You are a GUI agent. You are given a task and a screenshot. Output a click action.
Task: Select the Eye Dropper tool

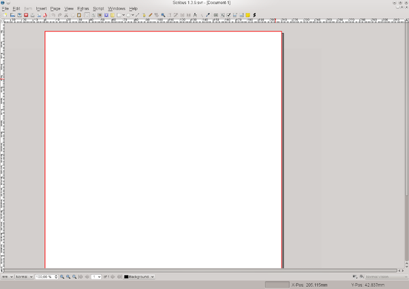(207, 14)
